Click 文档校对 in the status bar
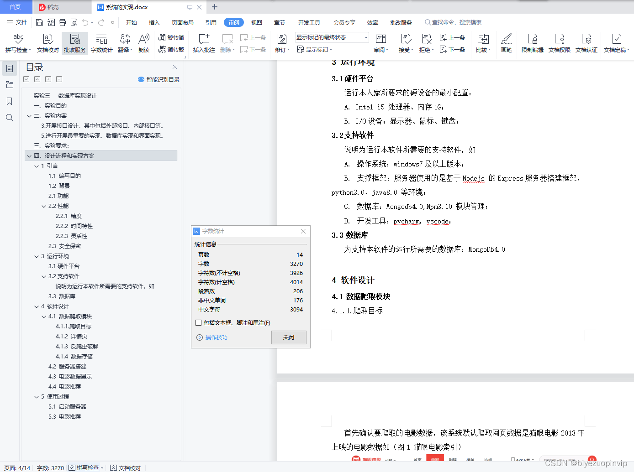The image size is (634, 472). pos(126,468)
